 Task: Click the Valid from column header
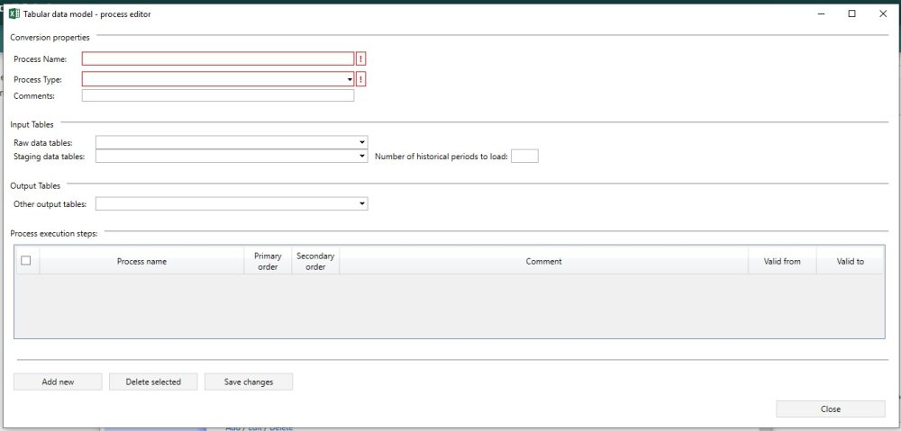click(x=781, y=262)
